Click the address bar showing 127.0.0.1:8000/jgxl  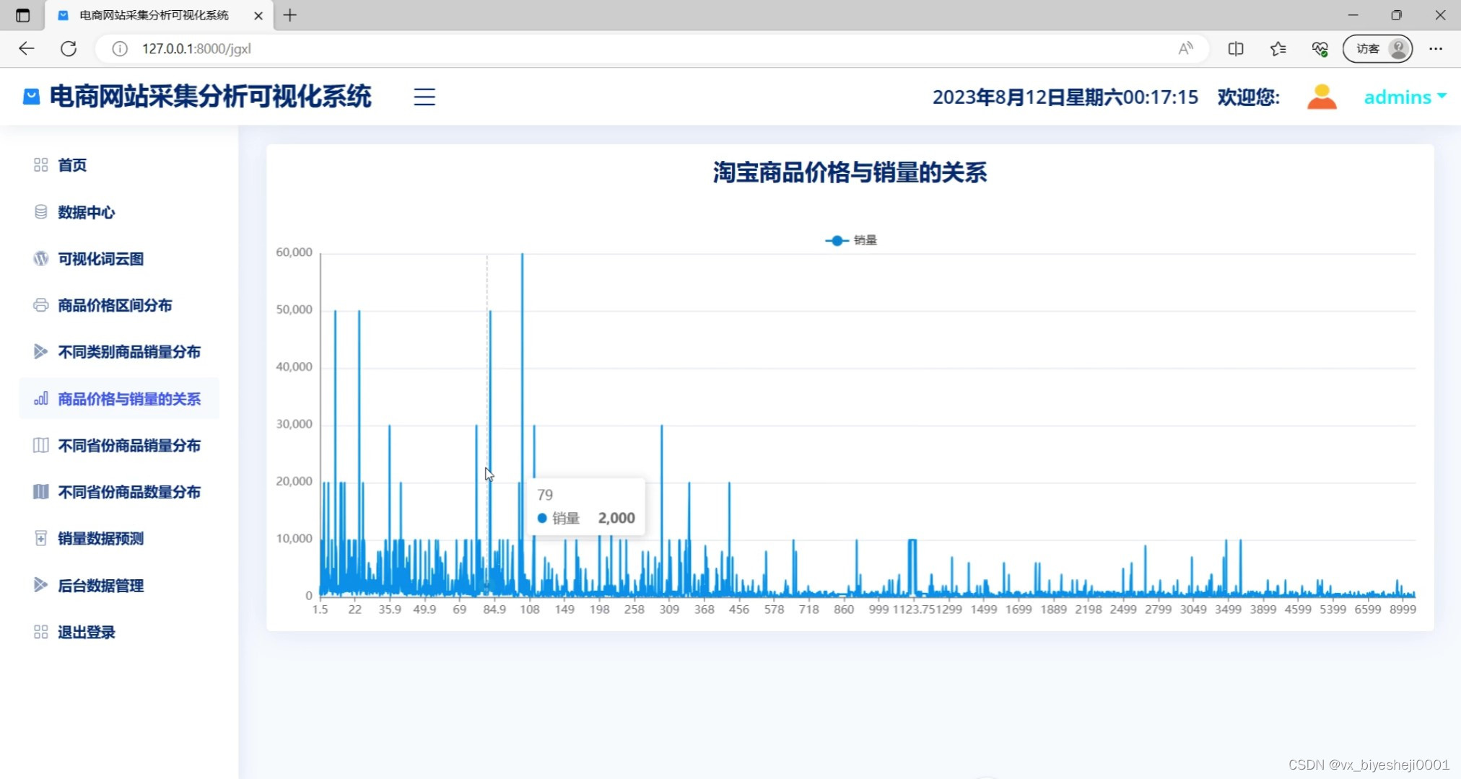(197, 48)
